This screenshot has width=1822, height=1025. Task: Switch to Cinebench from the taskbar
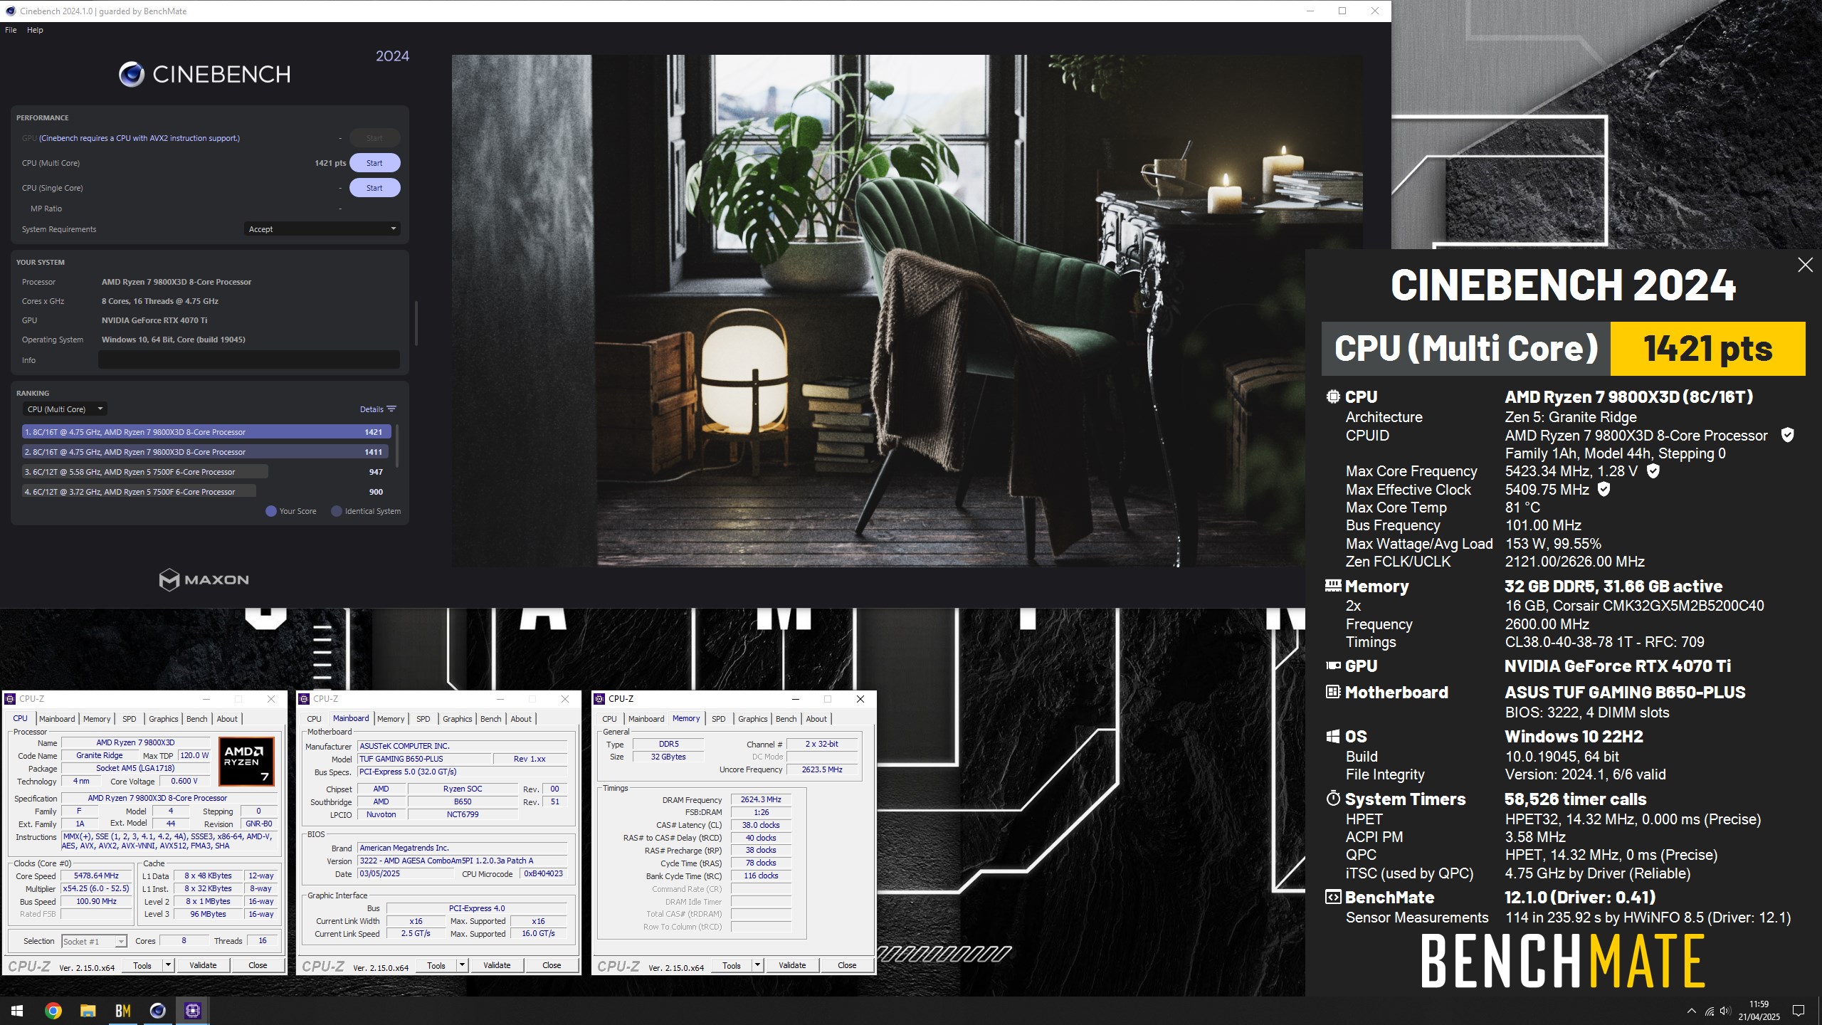pyautogui.click(x=157, y=1010)
